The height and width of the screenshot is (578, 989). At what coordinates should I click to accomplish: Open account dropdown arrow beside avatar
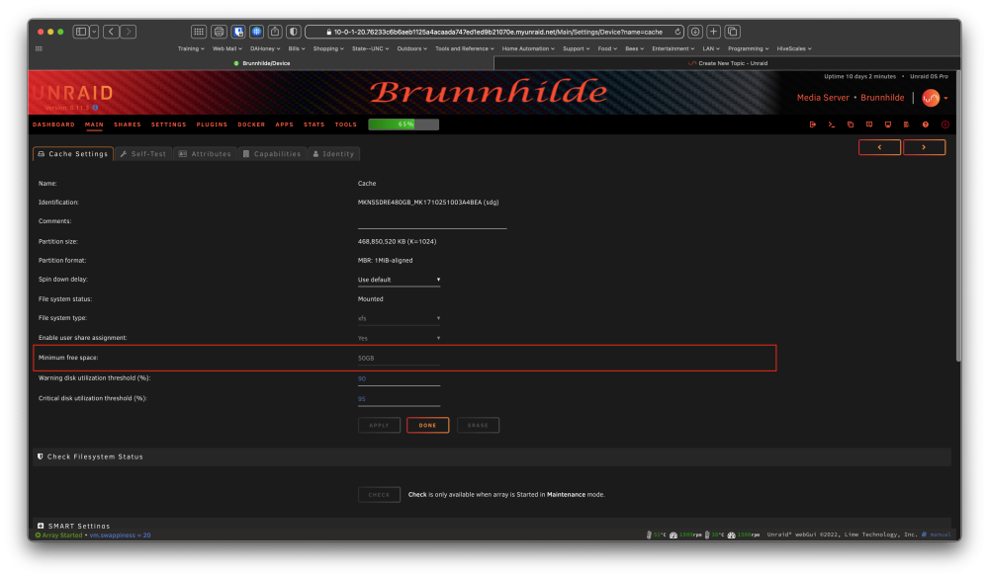click(945, 99)
